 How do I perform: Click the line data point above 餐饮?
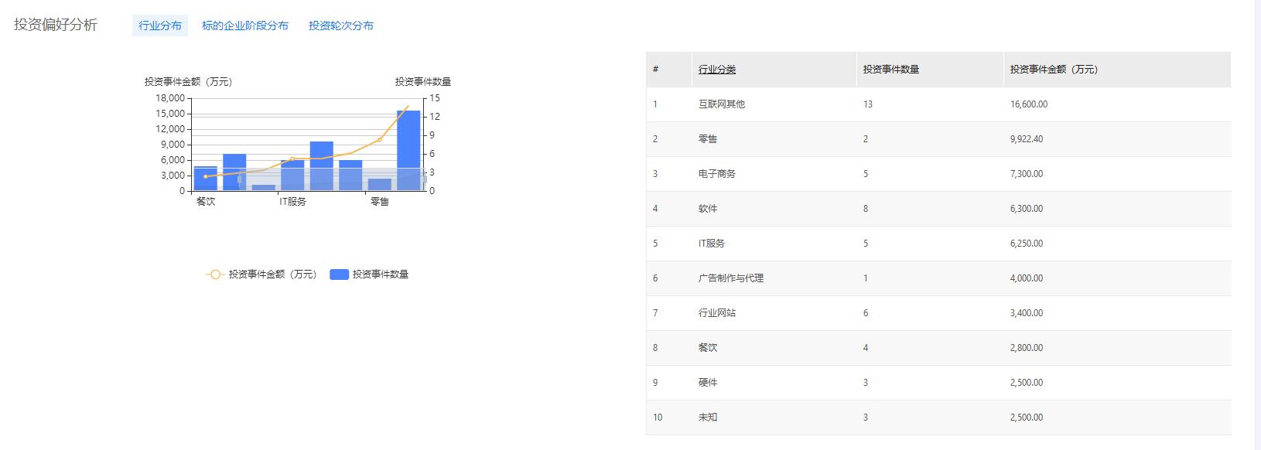click(205, 176)
